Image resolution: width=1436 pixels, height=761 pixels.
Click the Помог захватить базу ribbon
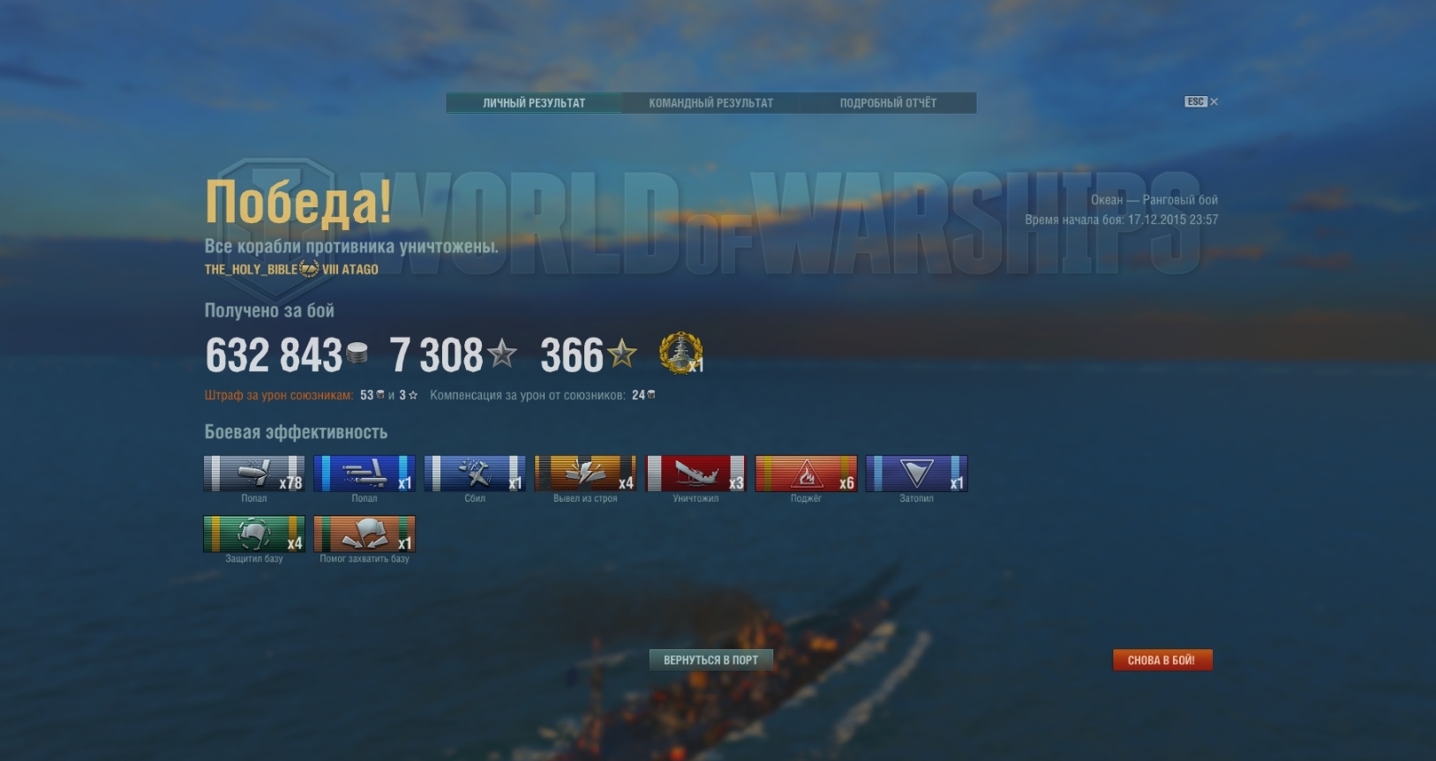click(365, 533)
